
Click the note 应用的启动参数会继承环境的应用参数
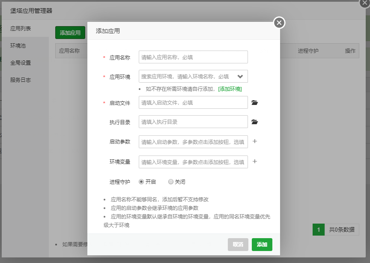tap(155, 208)
